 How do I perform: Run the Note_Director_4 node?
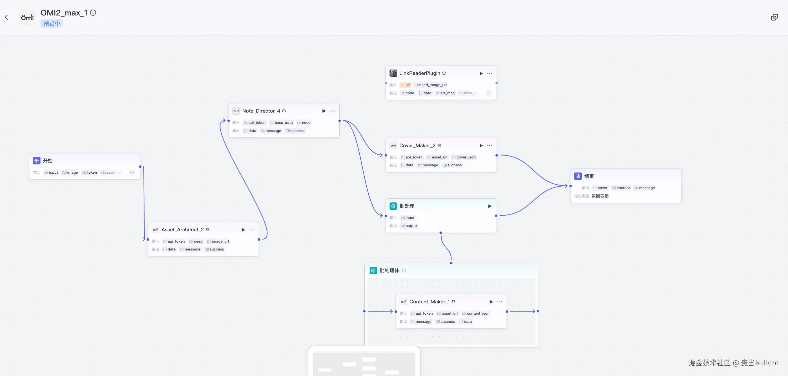(324, 111)
